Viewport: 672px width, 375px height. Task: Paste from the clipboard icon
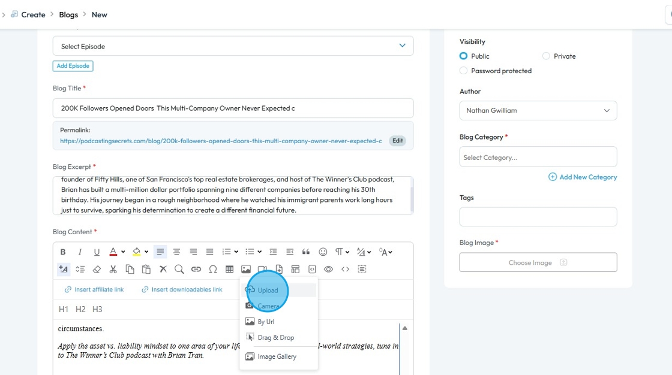146,269
